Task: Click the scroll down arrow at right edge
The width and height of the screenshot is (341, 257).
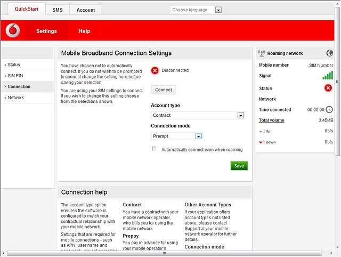Action: 337,247
